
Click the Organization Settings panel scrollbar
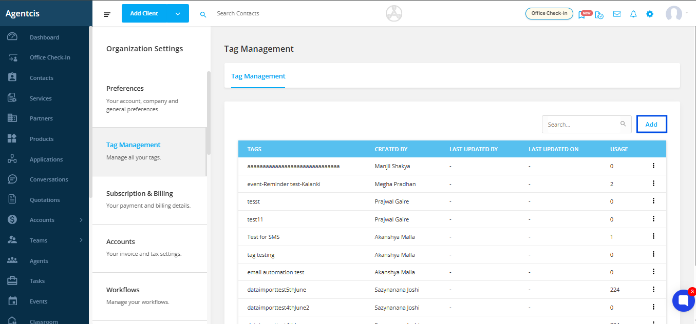pyautogui.click(x=209, y=113)
